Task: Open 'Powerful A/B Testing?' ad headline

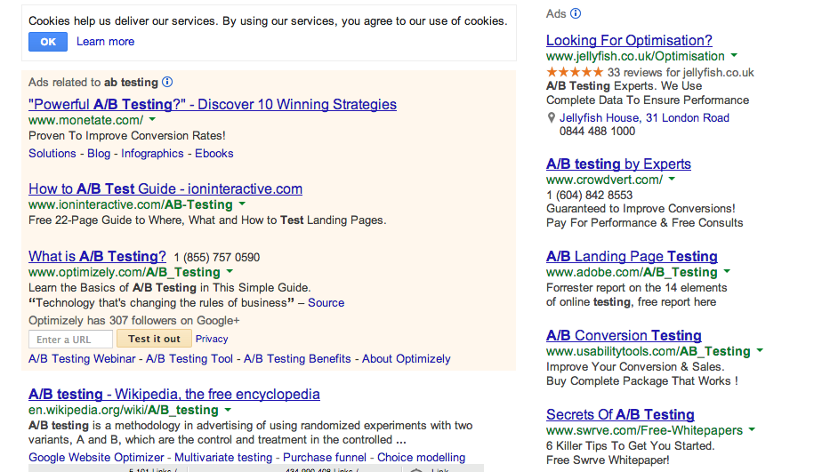Action: click(213, 105)
